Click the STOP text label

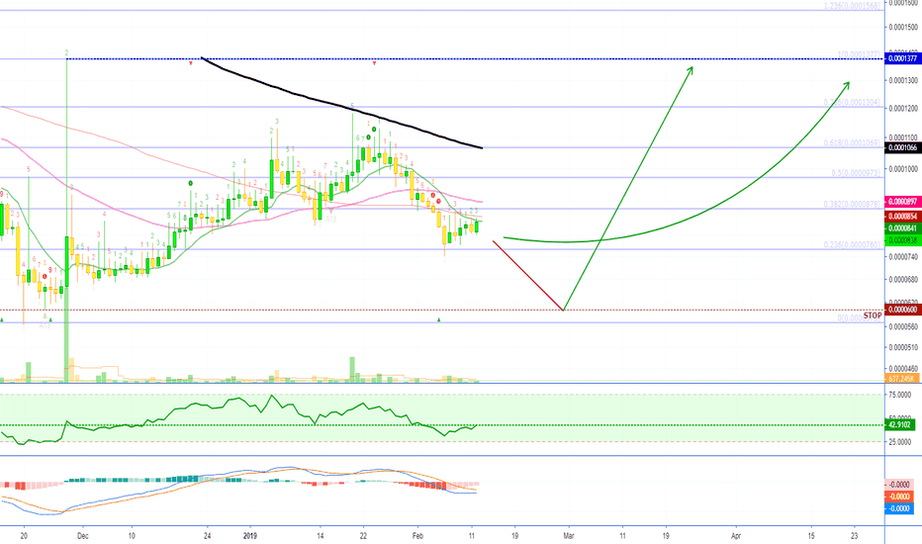coord(873,316)
